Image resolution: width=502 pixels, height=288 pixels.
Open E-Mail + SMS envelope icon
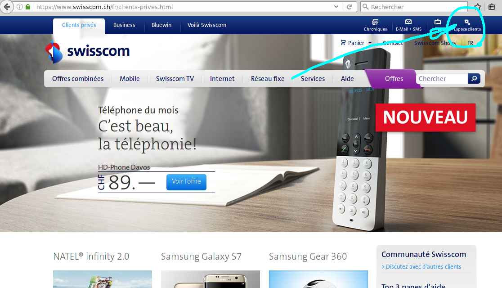pyautogui.click(x=408, y=22)
